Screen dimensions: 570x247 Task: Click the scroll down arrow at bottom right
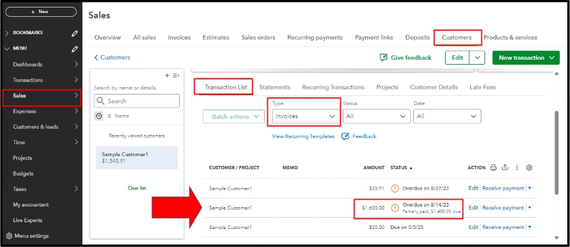556,238
